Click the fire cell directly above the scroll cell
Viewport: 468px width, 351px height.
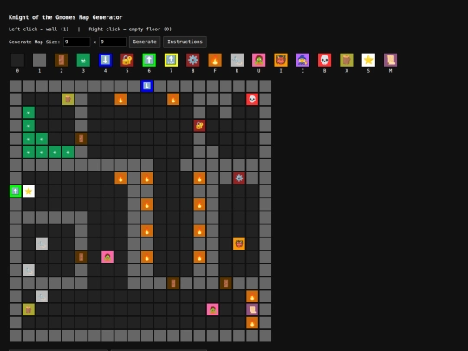tap(252, 296)
